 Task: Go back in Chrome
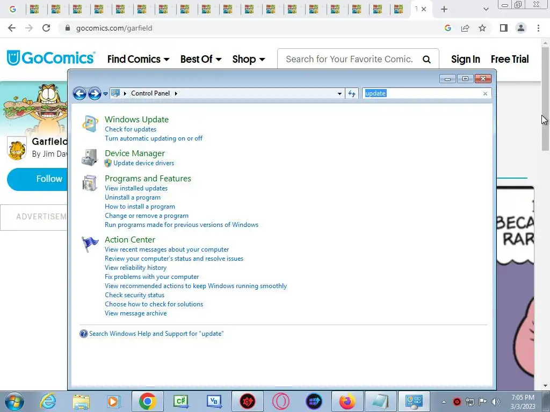point(12,28)
